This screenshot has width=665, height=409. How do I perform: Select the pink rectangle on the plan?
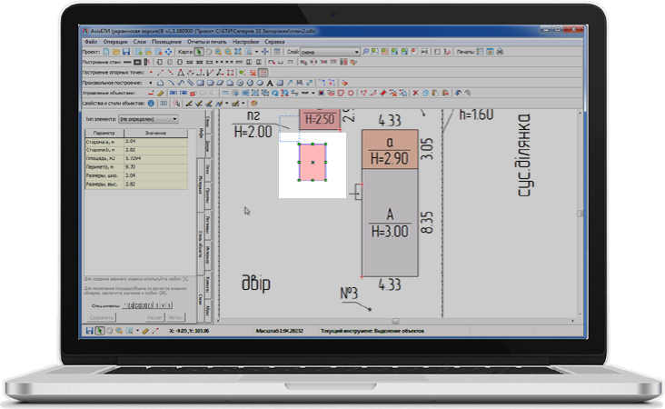[x=312, y=162]
